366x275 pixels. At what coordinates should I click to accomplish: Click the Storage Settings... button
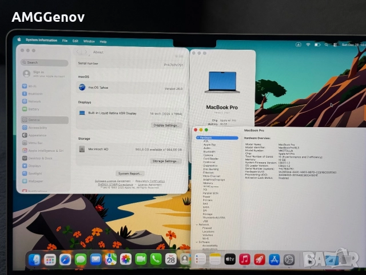(165, 161)
